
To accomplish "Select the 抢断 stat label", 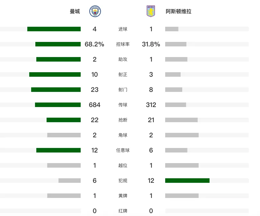I will pos(123,120).
